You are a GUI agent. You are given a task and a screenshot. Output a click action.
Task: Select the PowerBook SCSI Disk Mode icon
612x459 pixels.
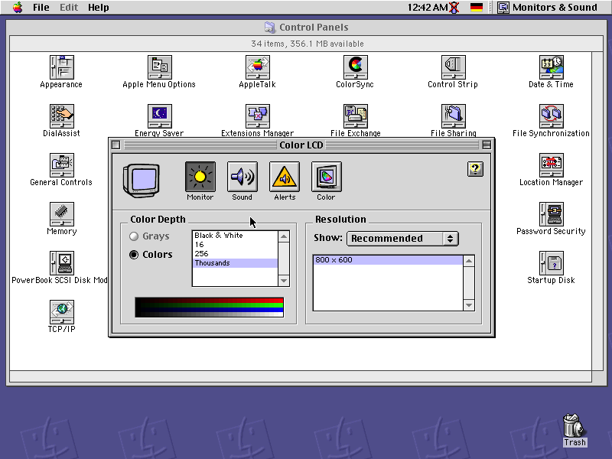[62, 263]
